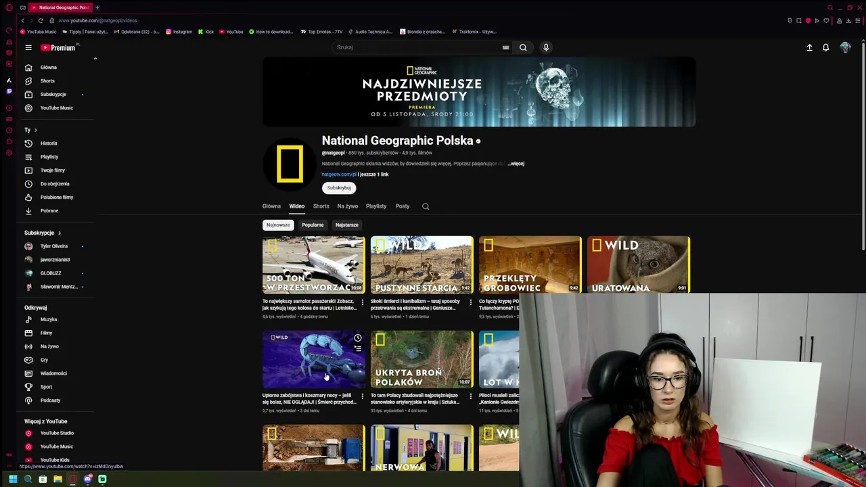Open Playlisty in the sidebar
This screenshot has height=487, width=866.
point(49,157)
